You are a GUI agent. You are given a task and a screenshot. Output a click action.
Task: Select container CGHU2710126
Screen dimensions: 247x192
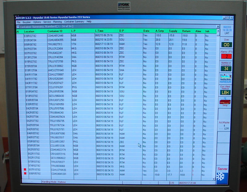[x=59, y=170]
